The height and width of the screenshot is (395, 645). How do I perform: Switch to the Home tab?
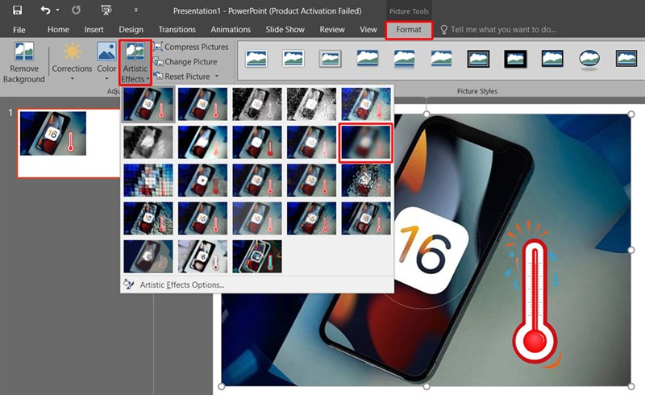[x=58, y=30]
